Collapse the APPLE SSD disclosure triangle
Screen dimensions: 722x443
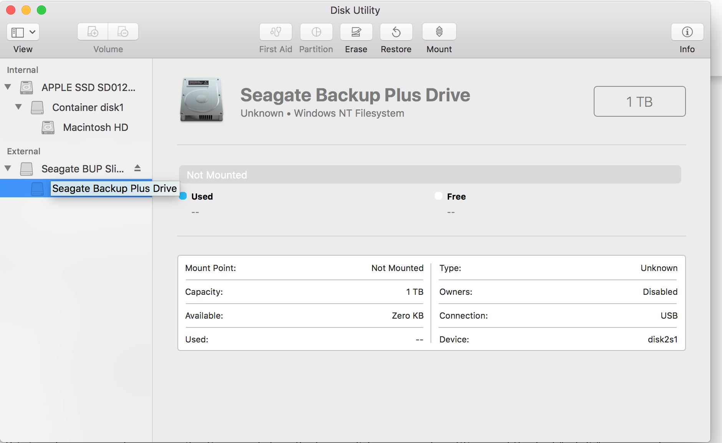pyautogui.click(x=8, y=87)
